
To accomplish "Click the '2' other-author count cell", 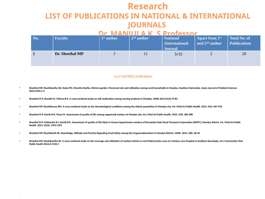I will 211,58.
